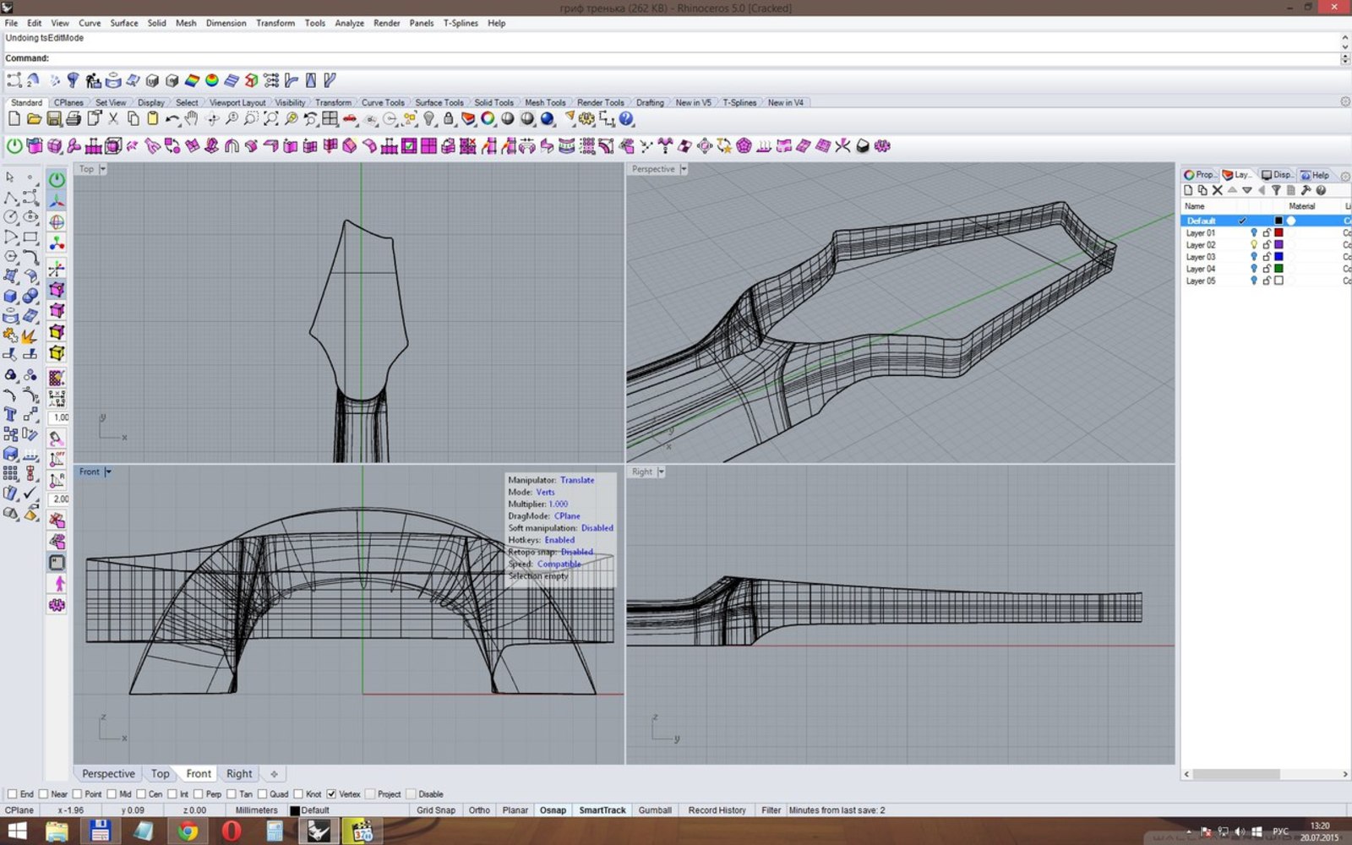Click the Translate manipulator link
The image size is (1352, 845).
click(x=577, y=480)
